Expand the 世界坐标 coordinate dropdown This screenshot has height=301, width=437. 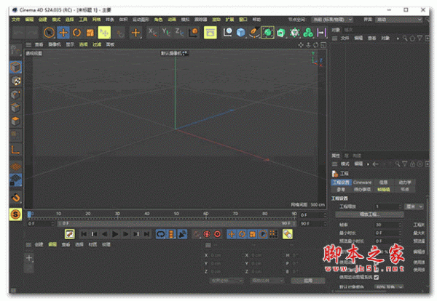tap(224, 279)
